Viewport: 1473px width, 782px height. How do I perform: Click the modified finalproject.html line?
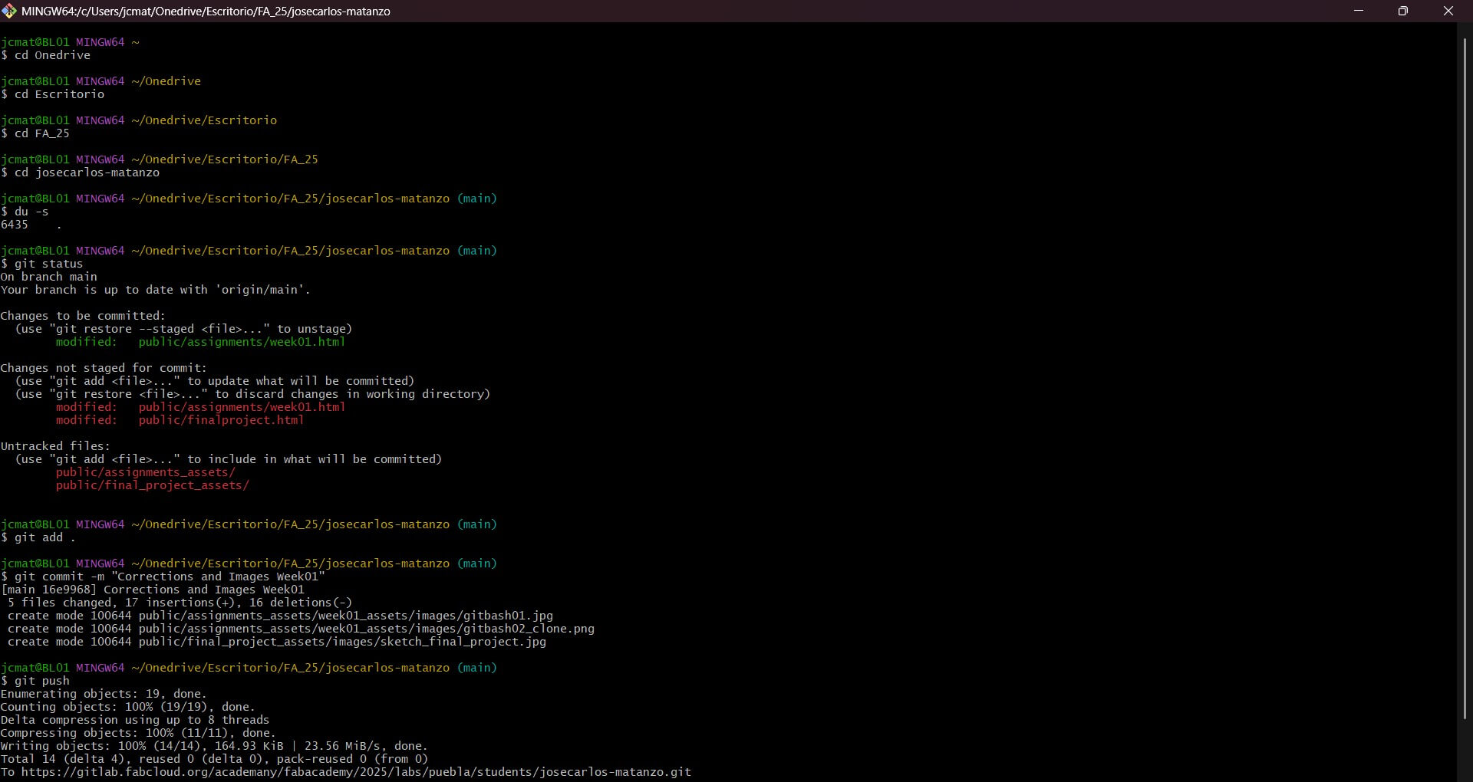[180, 420]
